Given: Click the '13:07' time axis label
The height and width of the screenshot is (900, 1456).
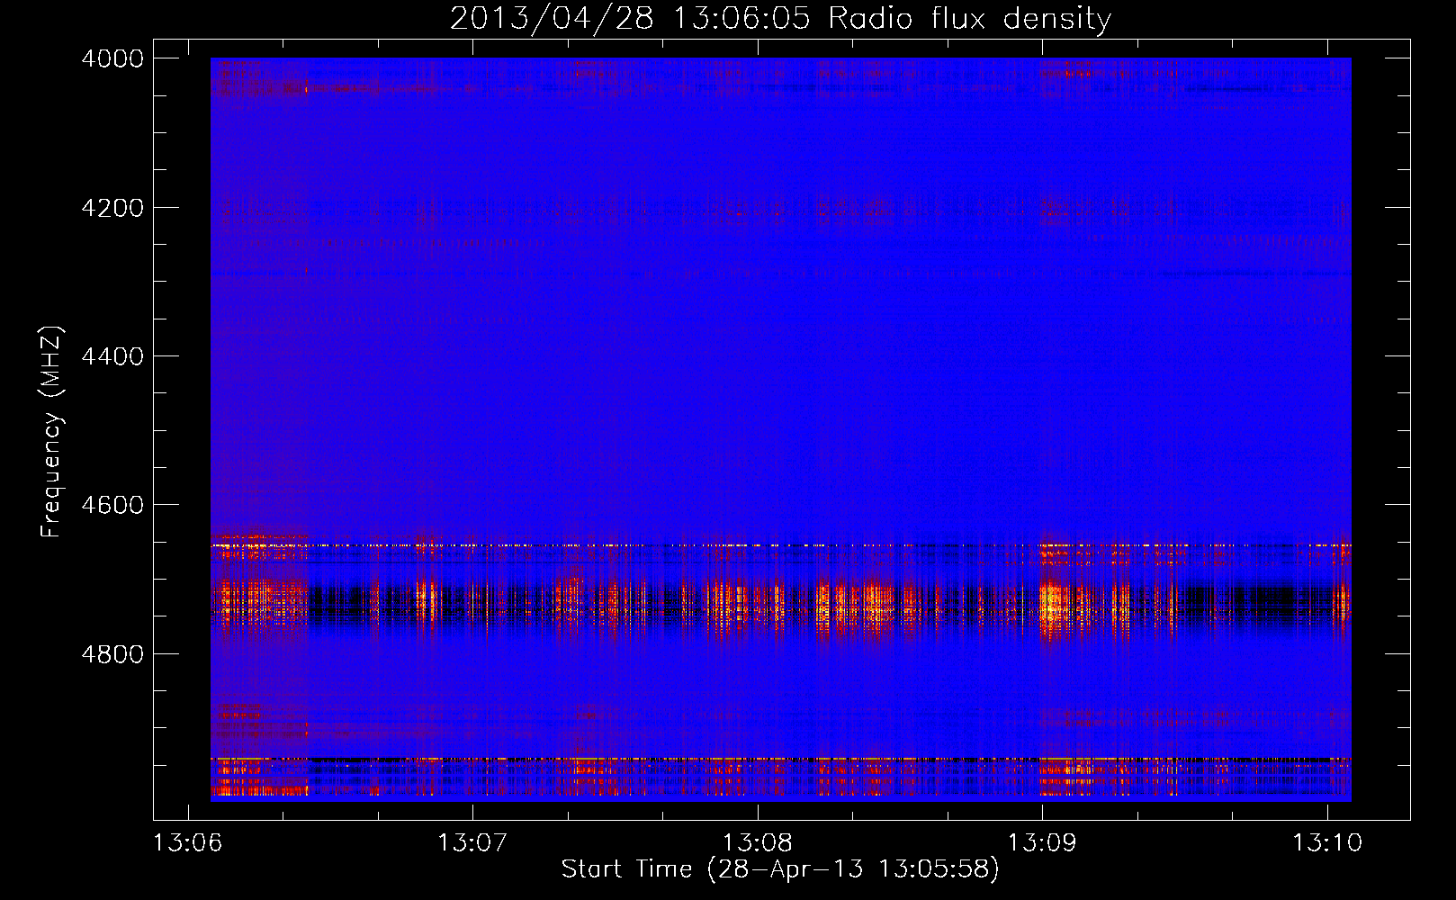Looking at the screenshot, I should 472,843.
